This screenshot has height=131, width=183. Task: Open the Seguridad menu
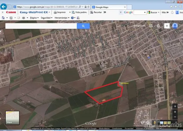pos(47,18)
